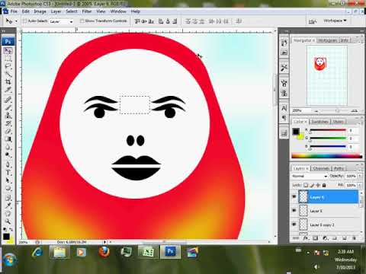The width and height of the screenshot is (366, 274).
Task: Click the foreground color swatch in Color panel
Action: [x=296, y=132]
